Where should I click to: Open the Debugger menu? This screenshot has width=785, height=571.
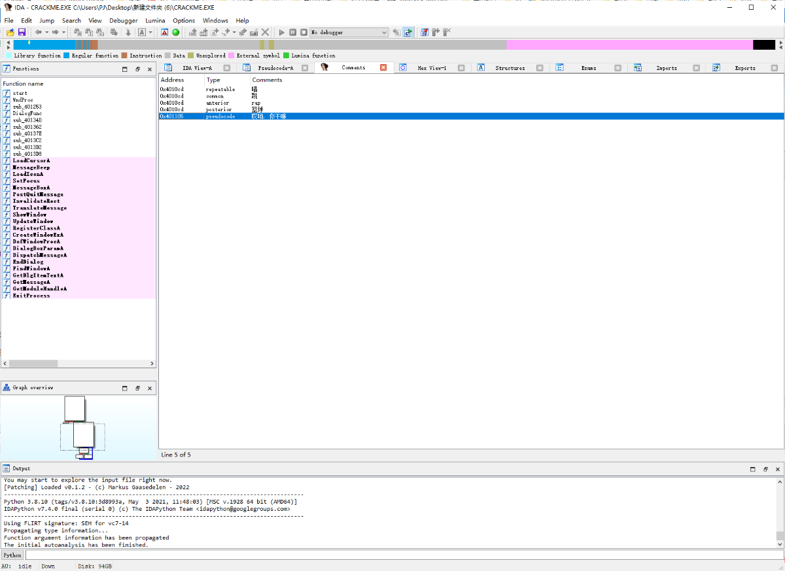point(124,20)
